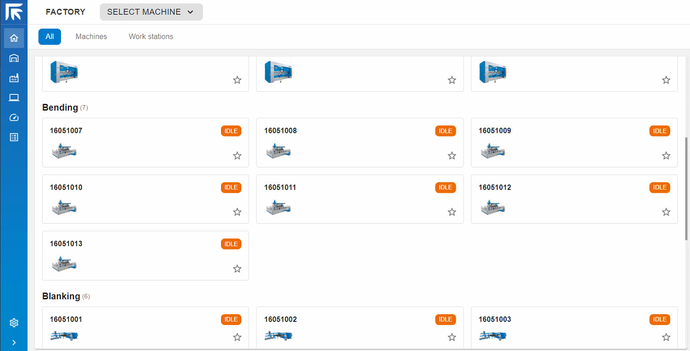Screen dimensions: 690x351
Task: Click the laptop icon in sidebar
Action: 14,98
